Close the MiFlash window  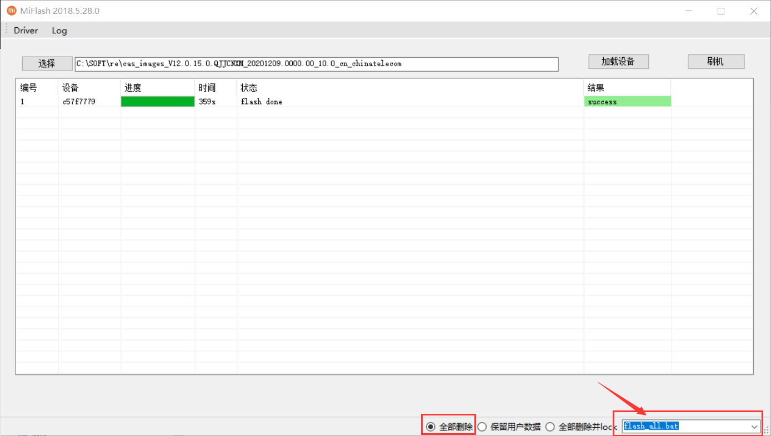[x=754, y=11]
